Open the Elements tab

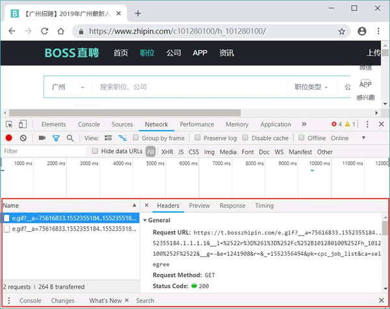[53, 124]
